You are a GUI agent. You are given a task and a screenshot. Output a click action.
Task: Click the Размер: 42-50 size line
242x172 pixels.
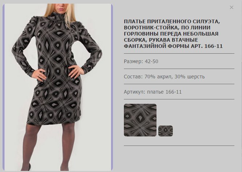click(141, 61)
